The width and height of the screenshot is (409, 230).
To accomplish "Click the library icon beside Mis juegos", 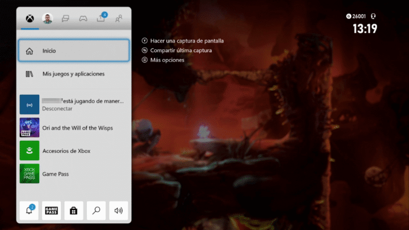I will click(30, 74).
